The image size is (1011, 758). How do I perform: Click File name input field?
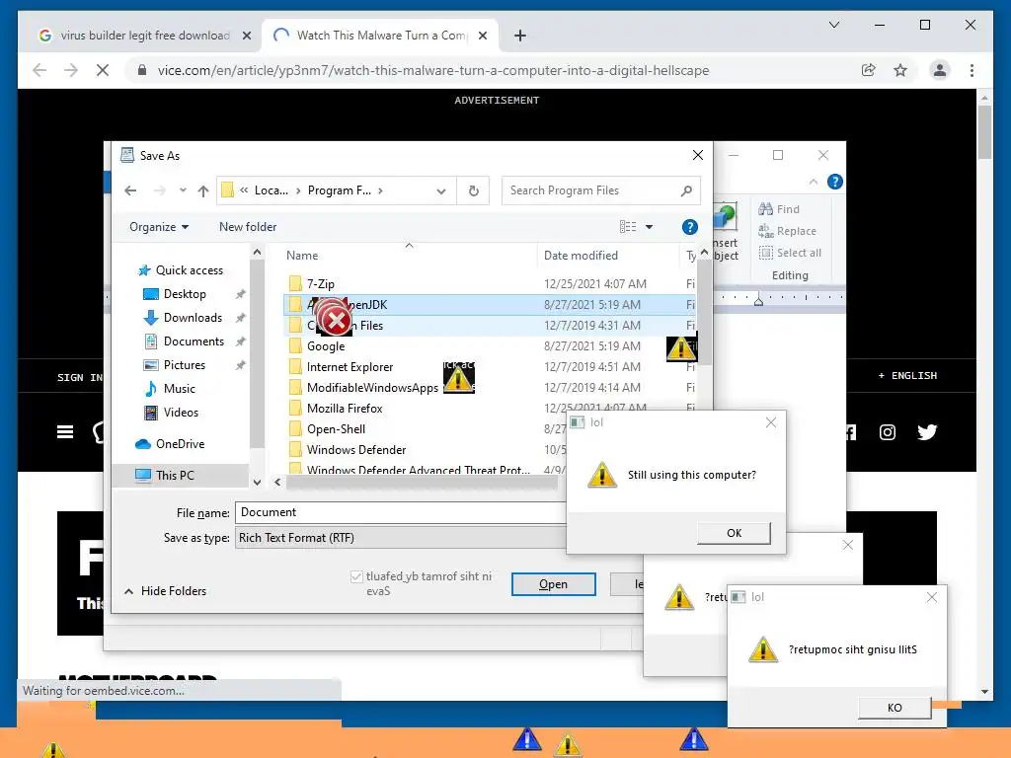(400, 512)
